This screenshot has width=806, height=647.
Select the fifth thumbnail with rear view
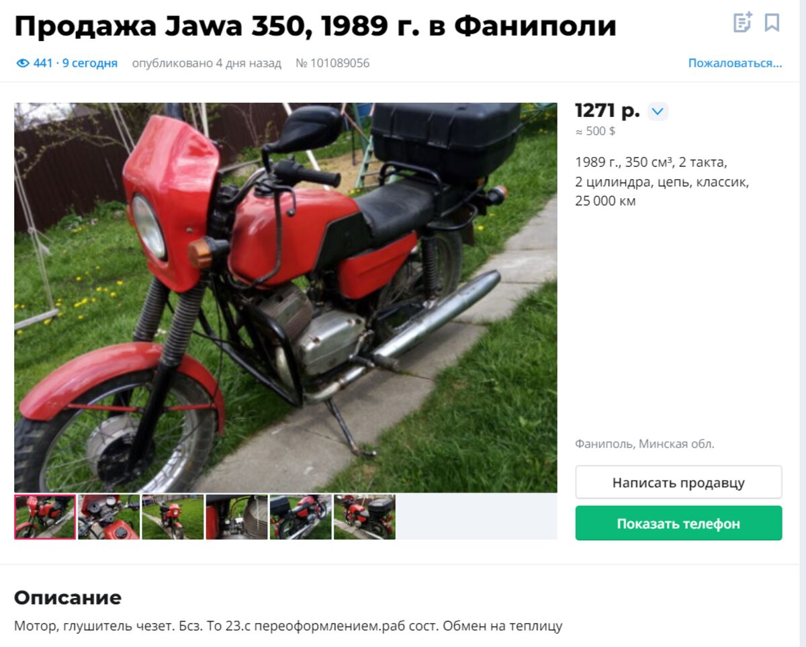(301, 517)
